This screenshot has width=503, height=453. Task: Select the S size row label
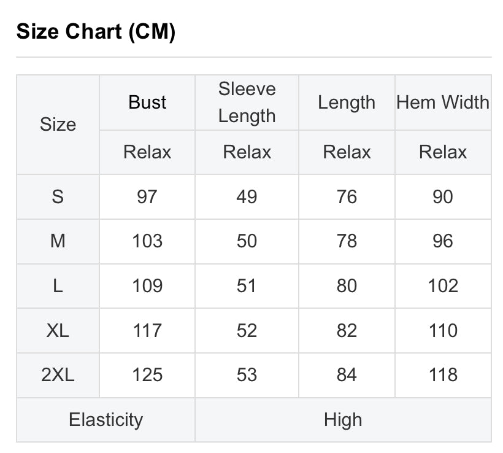[58, 196]
